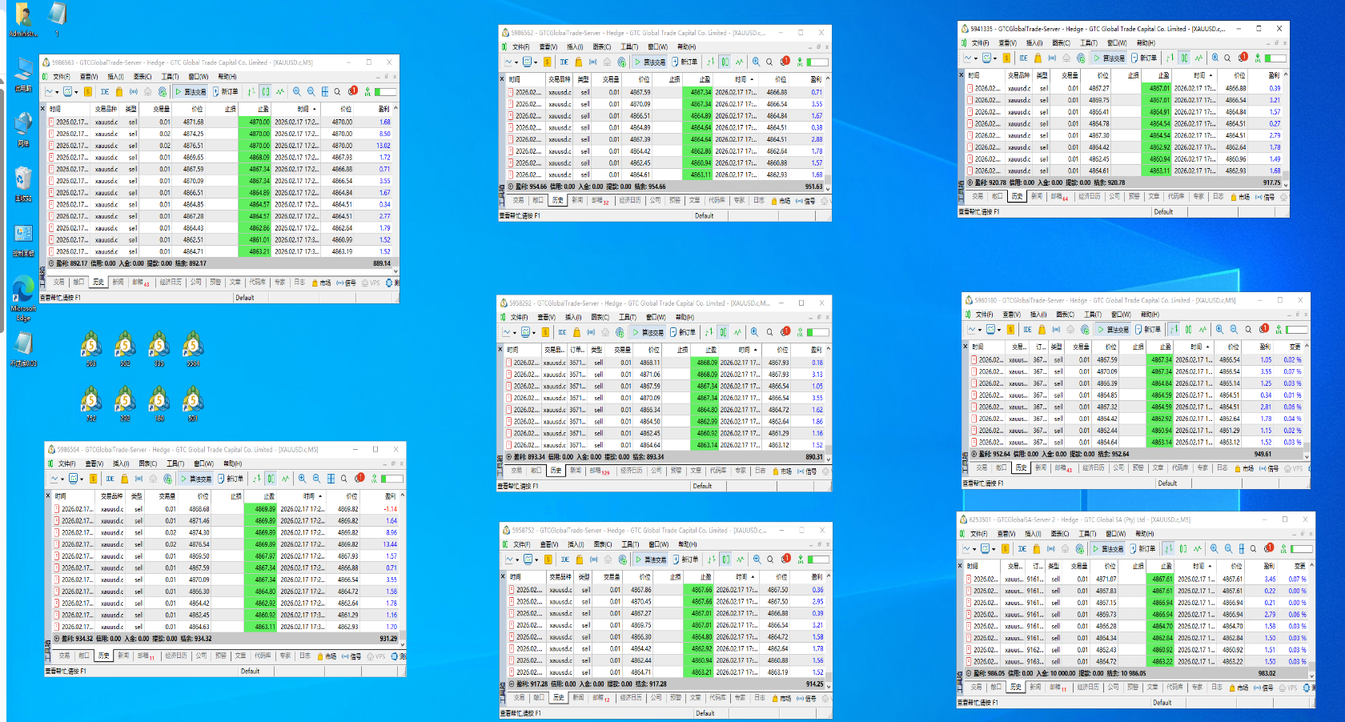This screenshot has height=722, width=1345.
Task: Click 新订单 new order button in window 5958292
Action: 682,332
